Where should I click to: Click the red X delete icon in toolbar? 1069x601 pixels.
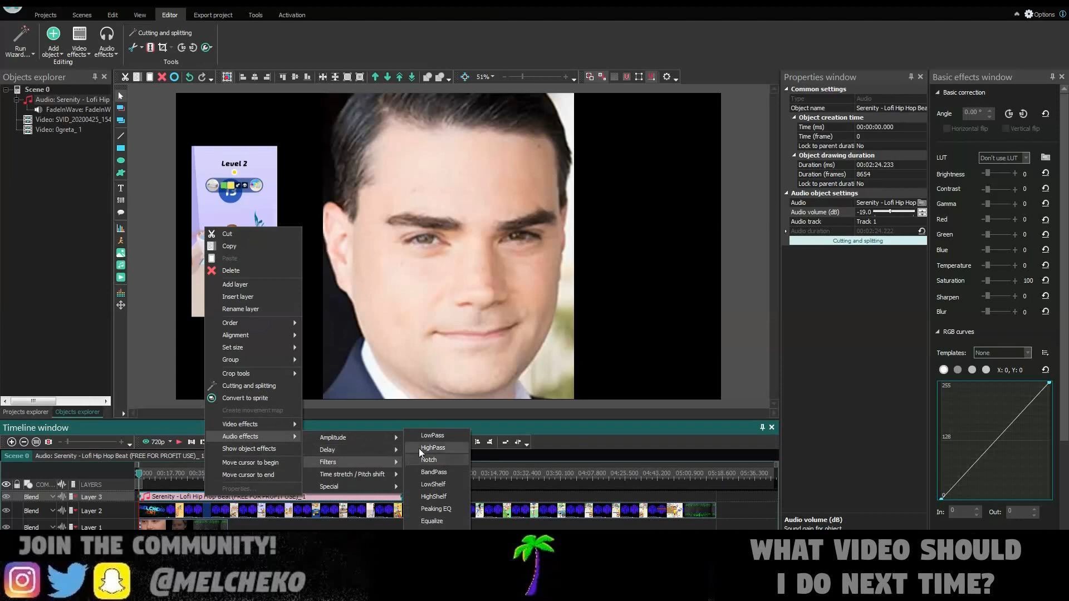(162, 77)
